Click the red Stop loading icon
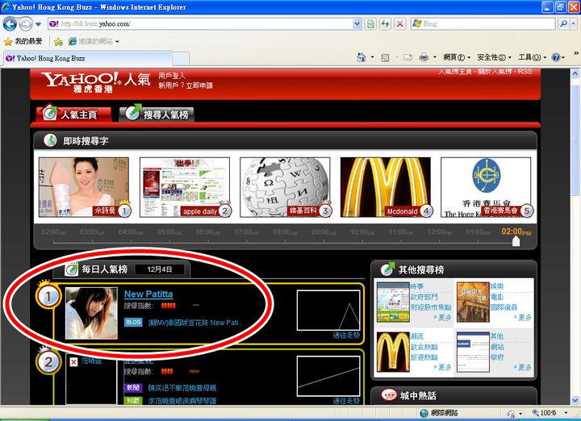Image resolution: width=581 pixels, height=421 pixels. tap(399, 24)
